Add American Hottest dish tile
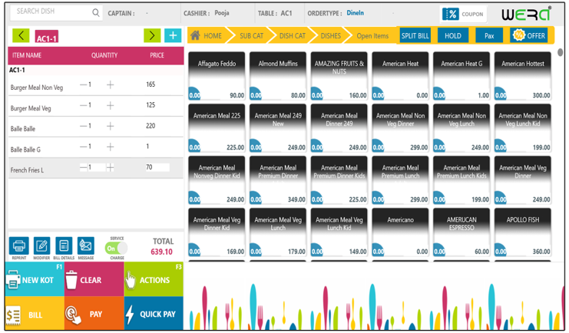This screenshot has width=569, height=333. [523, 76]
